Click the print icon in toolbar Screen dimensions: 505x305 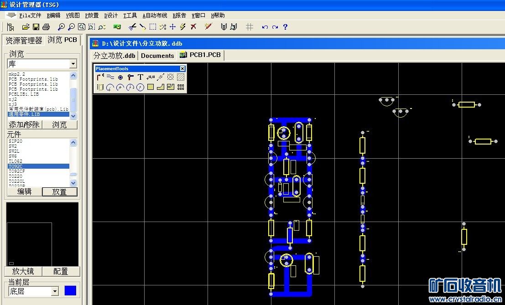(x=46, y=27)
